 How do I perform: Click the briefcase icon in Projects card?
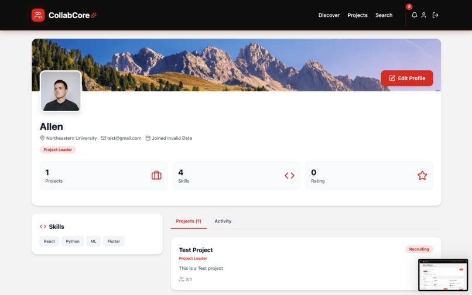coord(156,175)
